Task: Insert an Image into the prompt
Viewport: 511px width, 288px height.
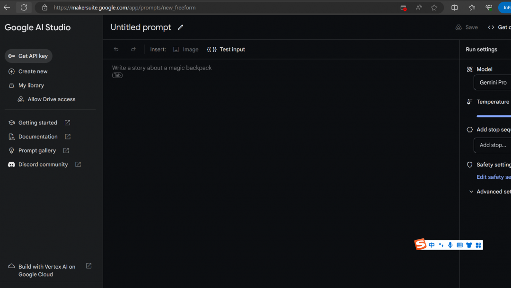Action: point(186,50)
